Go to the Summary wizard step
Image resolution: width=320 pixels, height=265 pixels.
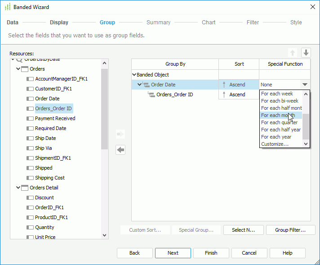click(158, 22)
